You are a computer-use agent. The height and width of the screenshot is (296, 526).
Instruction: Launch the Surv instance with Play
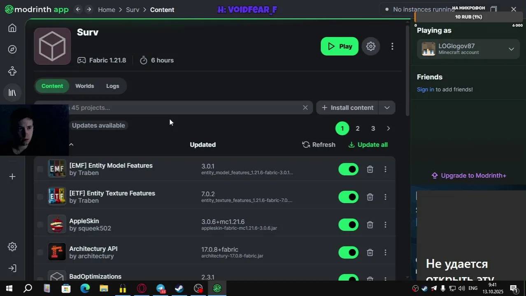point(340,46)
